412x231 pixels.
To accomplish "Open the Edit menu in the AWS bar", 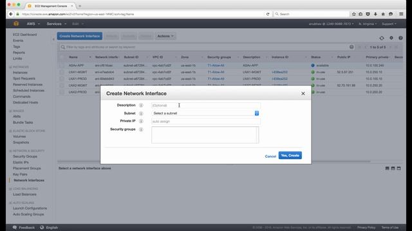I will pyautogui.click(x=77, y=24).
